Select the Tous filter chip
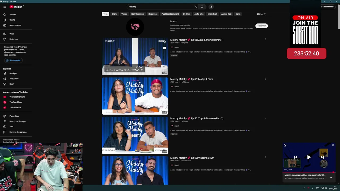Screen dimensions: 340x191 (x=105, y=14)
